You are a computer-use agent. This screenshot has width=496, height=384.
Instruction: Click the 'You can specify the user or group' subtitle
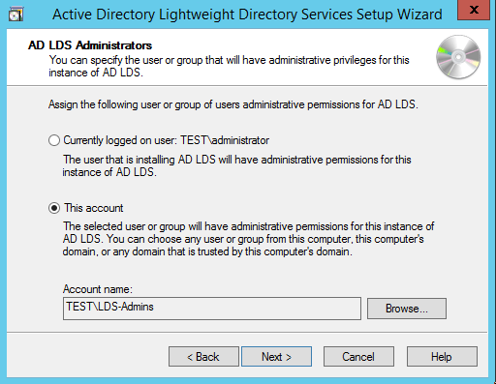tap(229, 66)
